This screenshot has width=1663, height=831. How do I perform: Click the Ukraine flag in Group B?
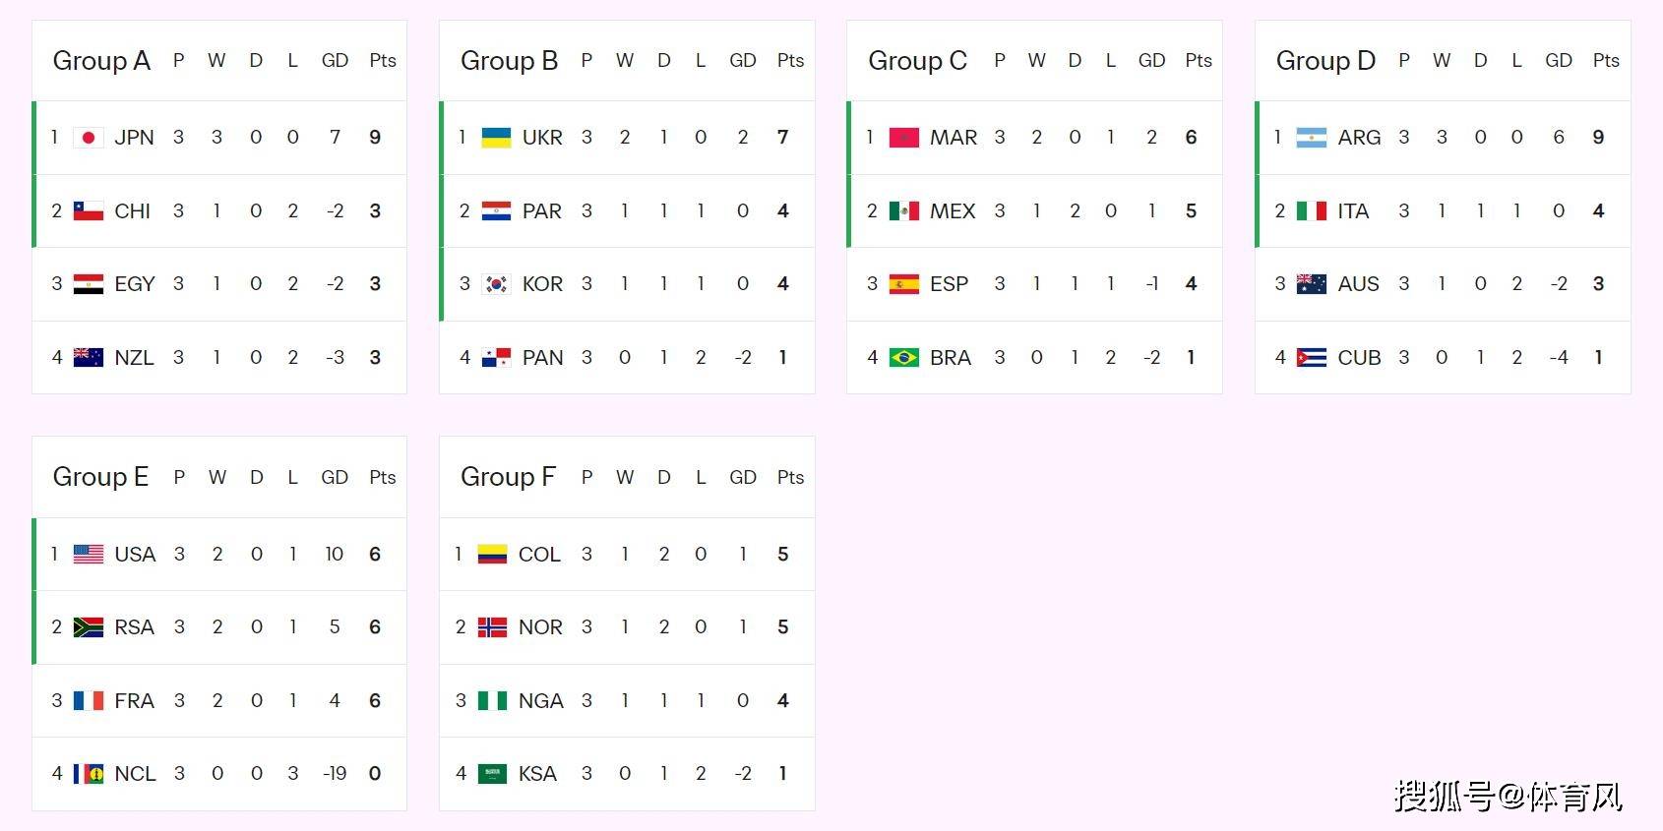click(496, 138)
